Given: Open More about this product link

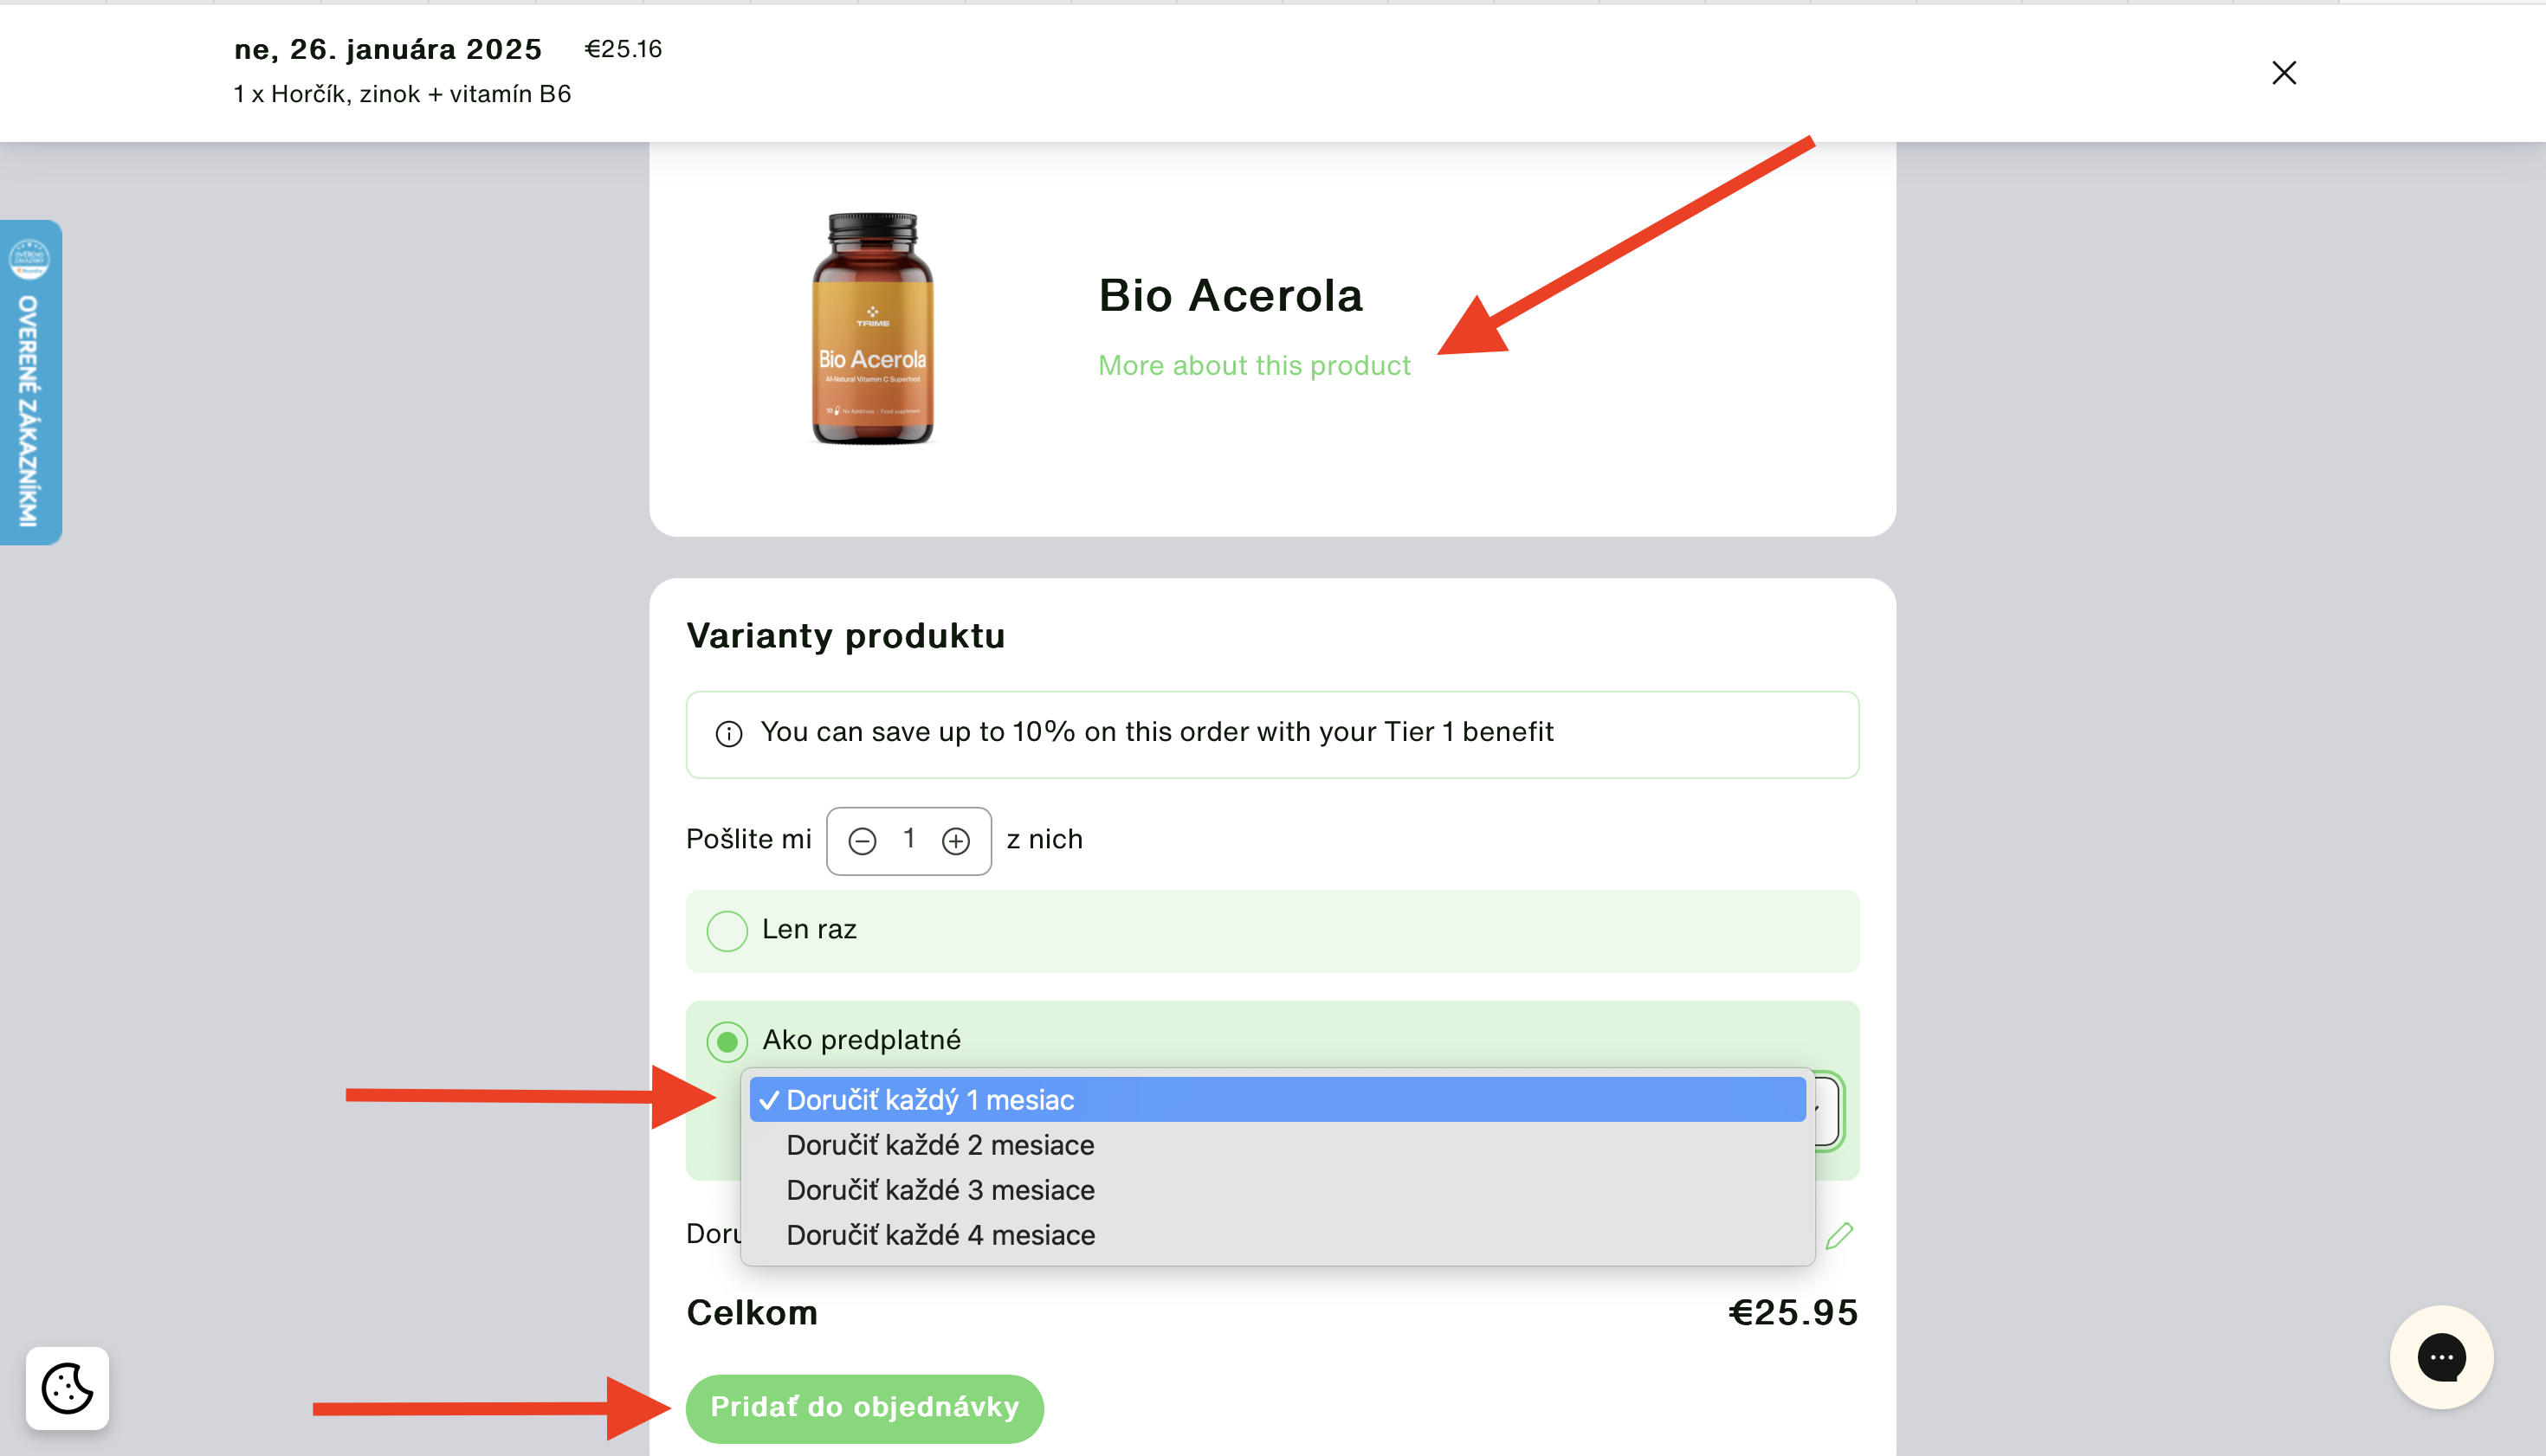Looking at the screenshot, I should [x=1255, y=366].
